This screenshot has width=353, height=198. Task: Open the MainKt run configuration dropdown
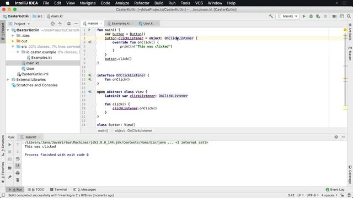(288, 16)
